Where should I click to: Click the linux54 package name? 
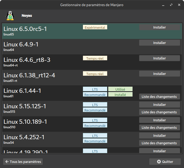click(x=9, y=143)
